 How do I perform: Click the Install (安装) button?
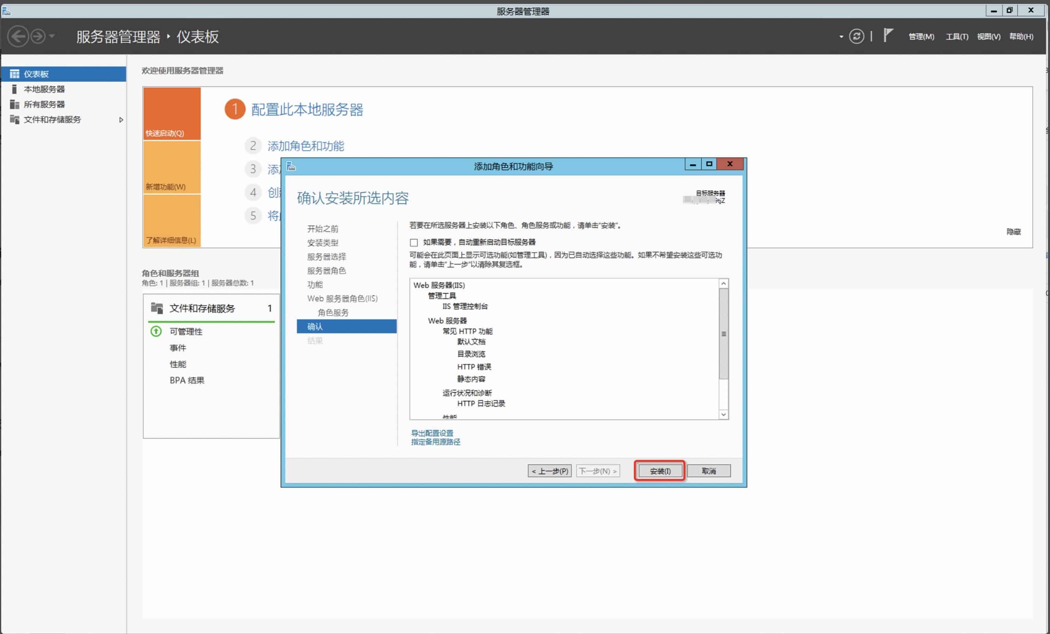tap(659, 470)
